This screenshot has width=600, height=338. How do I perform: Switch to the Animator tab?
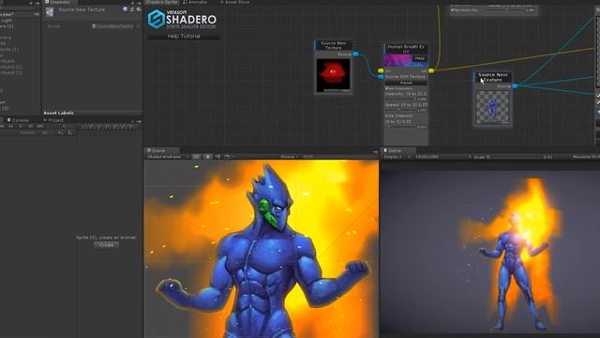coord(195,2)
